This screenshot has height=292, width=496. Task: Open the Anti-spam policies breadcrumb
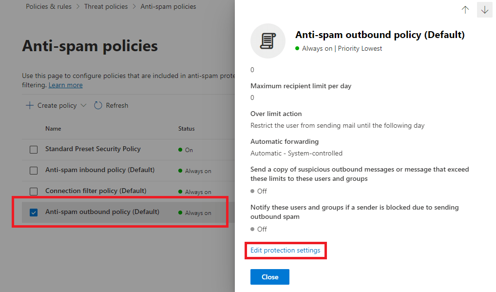168,7
